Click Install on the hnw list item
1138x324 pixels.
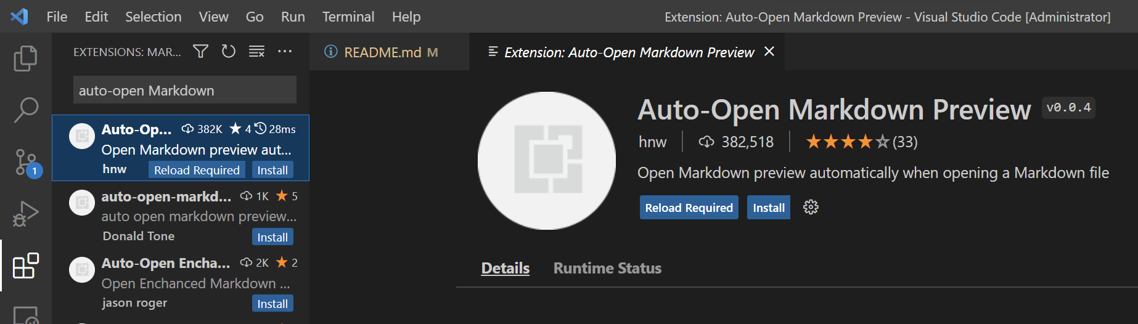point(272,170)
